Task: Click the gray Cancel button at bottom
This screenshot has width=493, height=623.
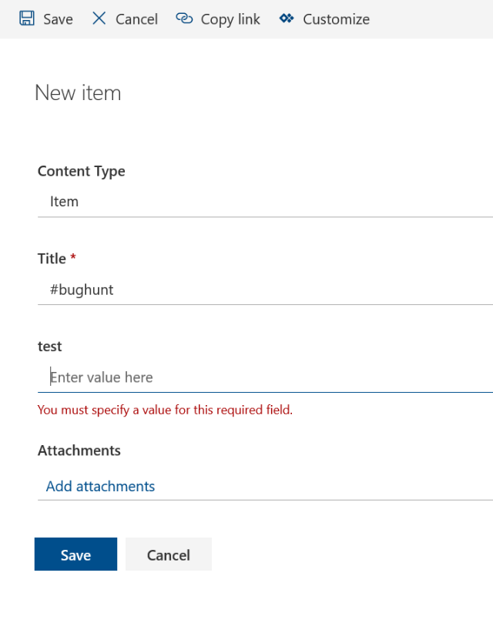Action: (169, 554)
